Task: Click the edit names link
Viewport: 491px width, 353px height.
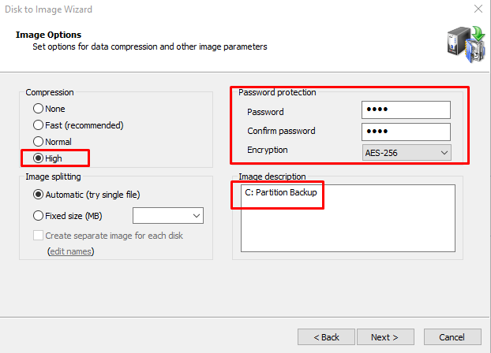Action: 71,251
